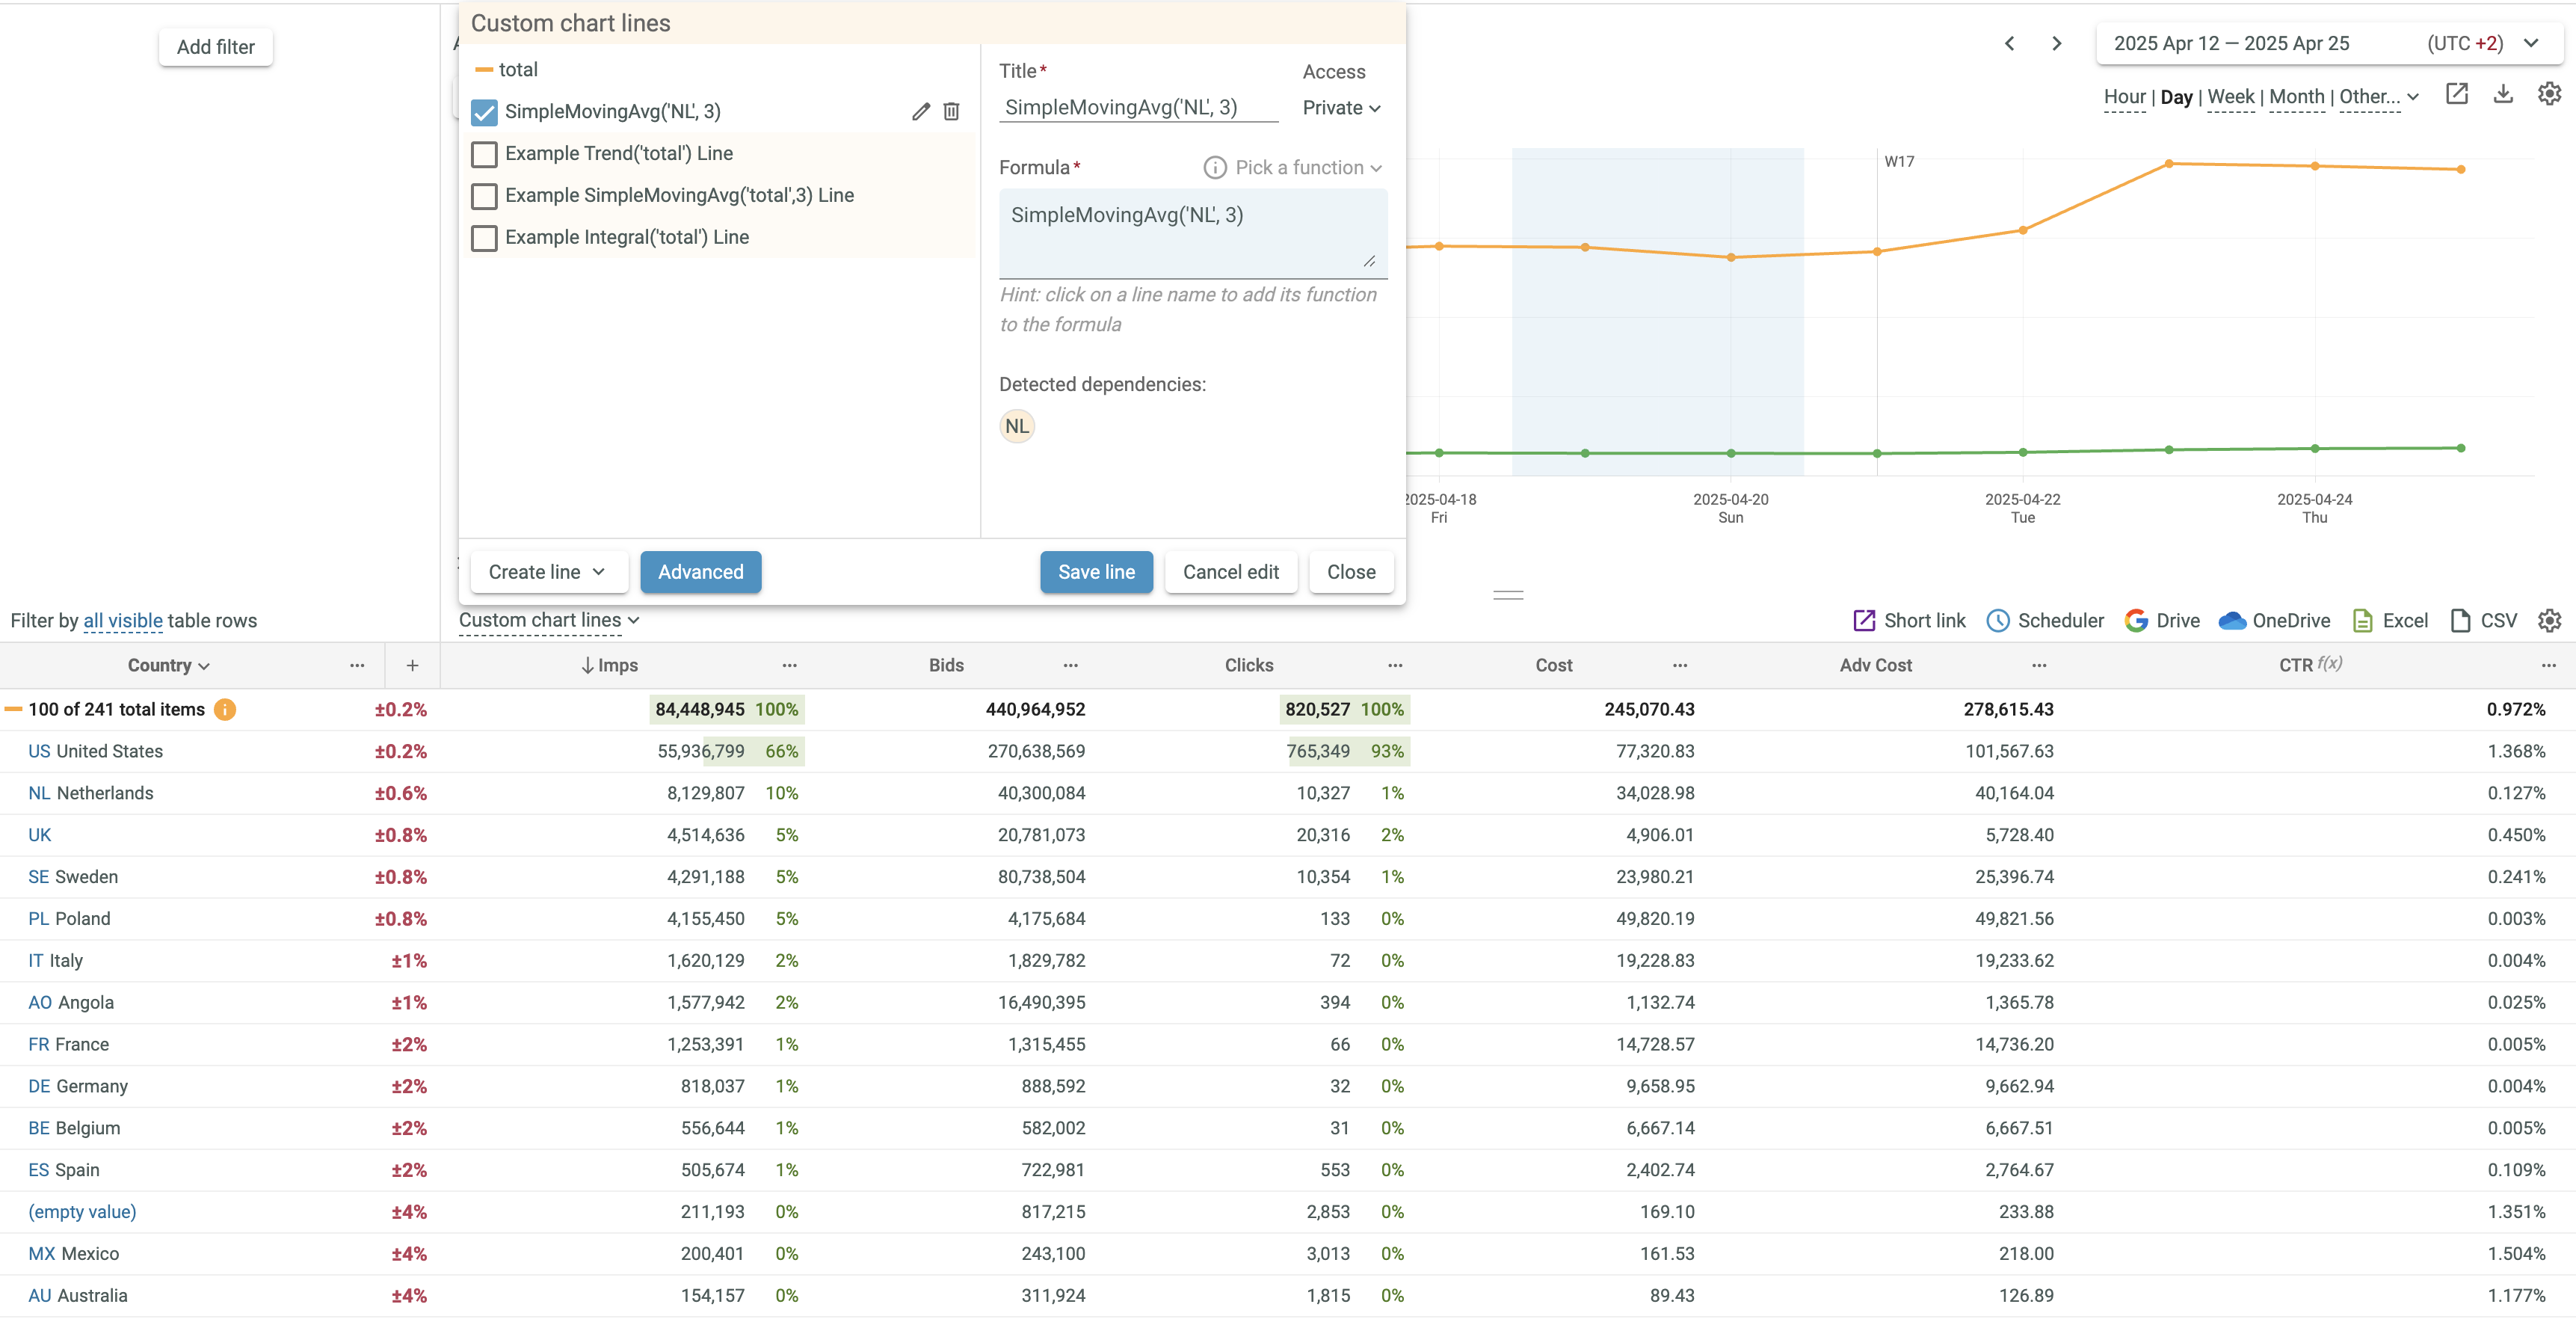Select Month time granularity

(2296, 97)
